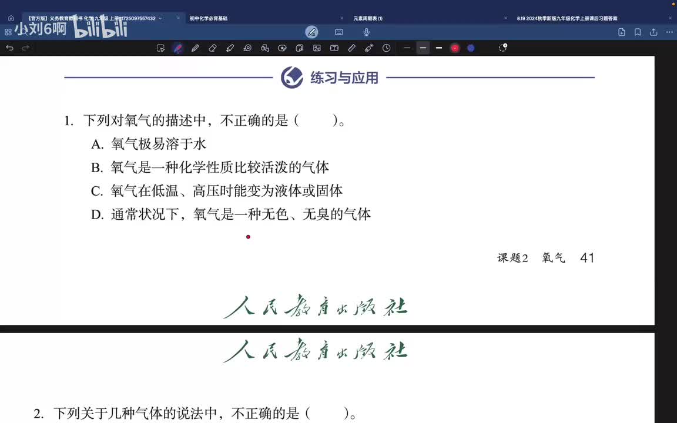Select the fountain pen tool

coord(178,48)
